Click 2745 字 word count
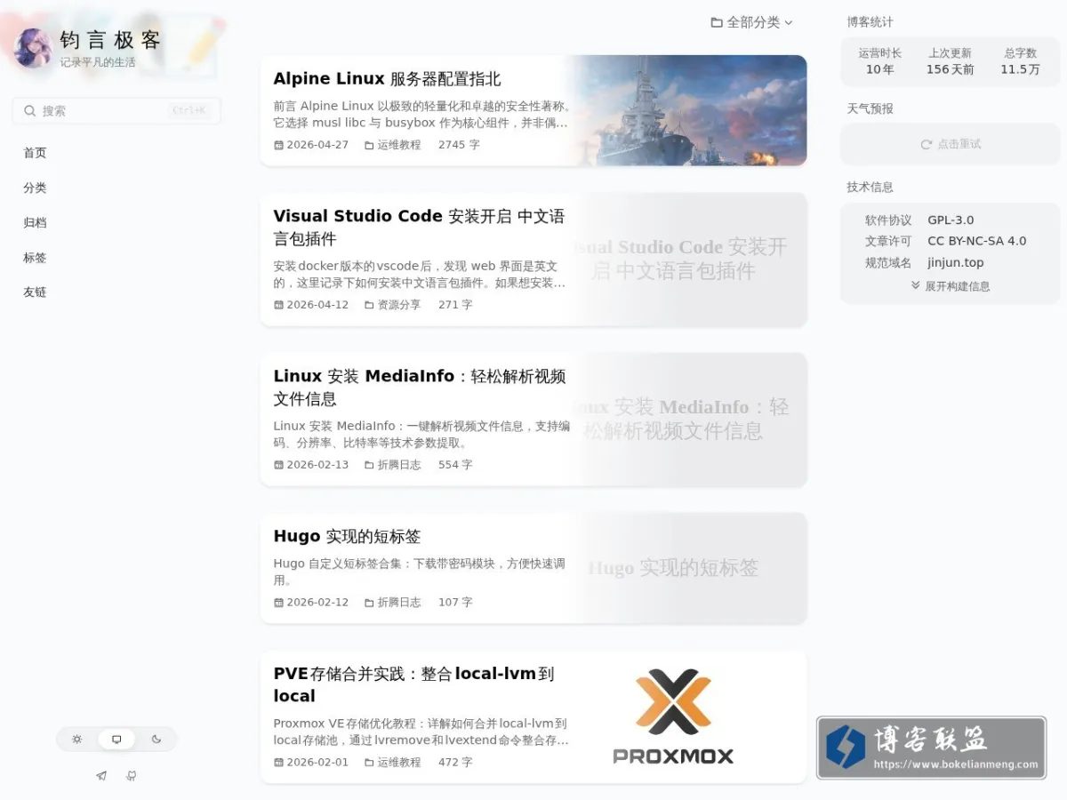 coord(459,145)
